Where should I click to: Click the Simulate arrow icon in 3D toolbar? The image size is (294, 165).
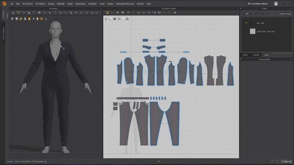(x=13, y=13)
